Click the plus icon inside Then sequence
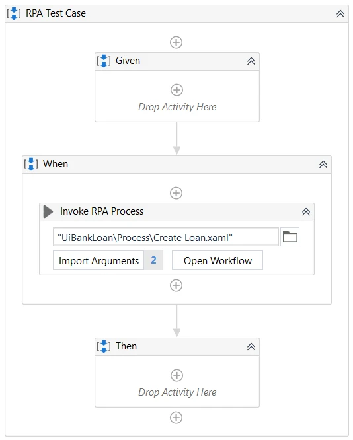Viewport: 353px width, 440px height. 176,375
